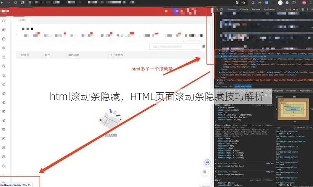Click the 下一步待办 column header
313x187 pixels.
116,55
